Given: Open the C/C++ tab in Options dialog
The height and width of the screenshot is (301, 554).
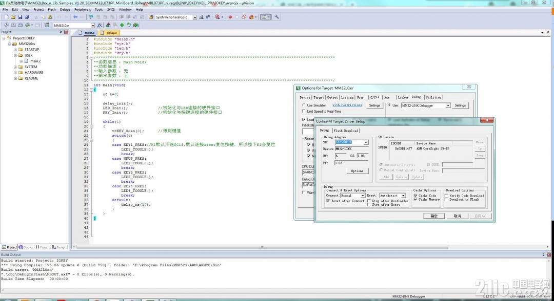Looking at the screenshot, I should coord(374,98).
